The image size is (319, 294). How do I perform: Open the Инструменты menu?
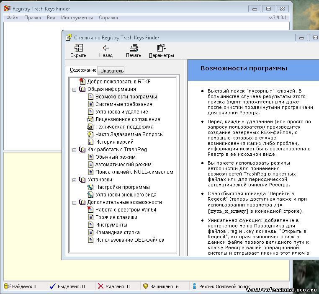click(x=77, y=18)
